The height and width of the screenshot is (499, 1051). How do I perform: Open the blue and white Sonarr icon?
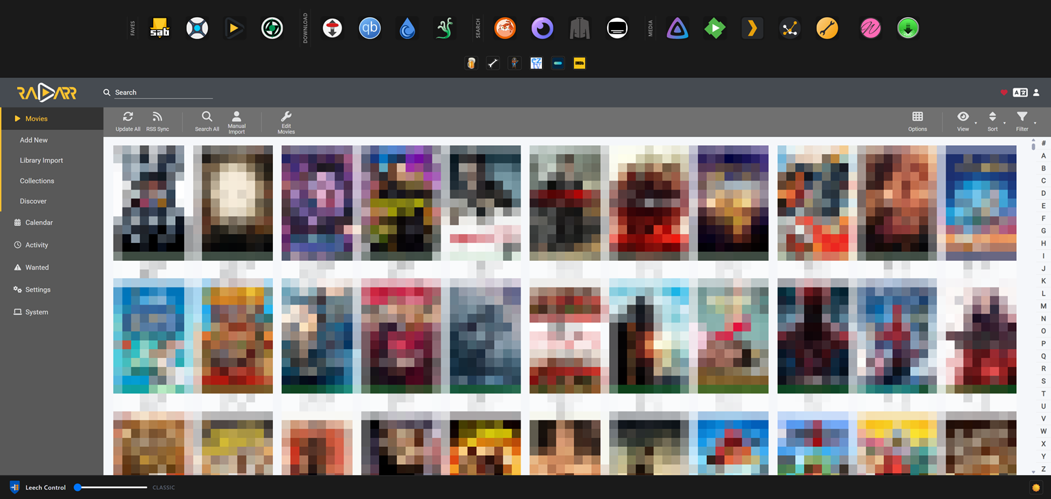[197, 28]
